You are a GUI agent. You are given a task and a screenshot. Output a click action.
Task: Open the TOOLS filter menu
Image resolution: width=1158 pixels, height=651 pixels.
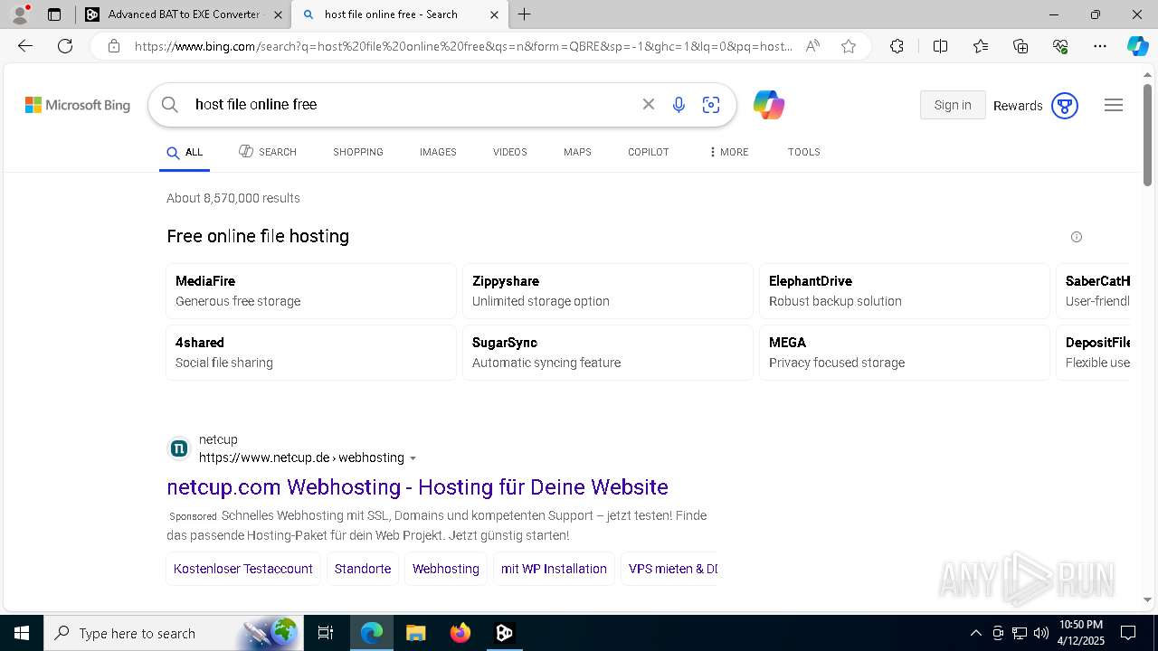click(804, 152)
